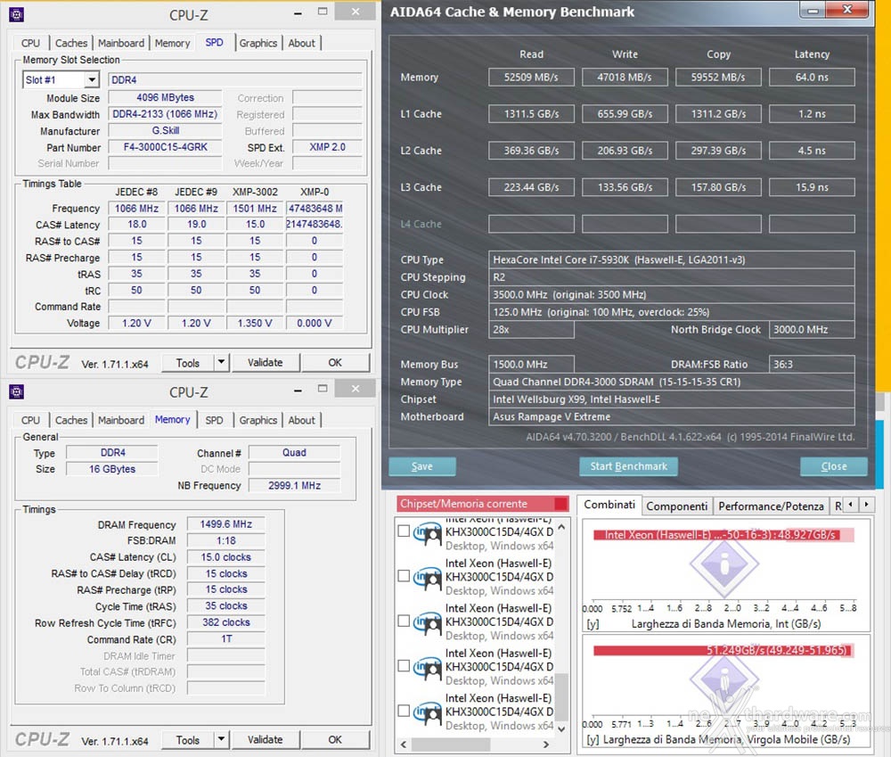Click the red swatch beside Chipset/Memoria corrente
The width and height of the screenshot is (891, 757).
[560, 504]
